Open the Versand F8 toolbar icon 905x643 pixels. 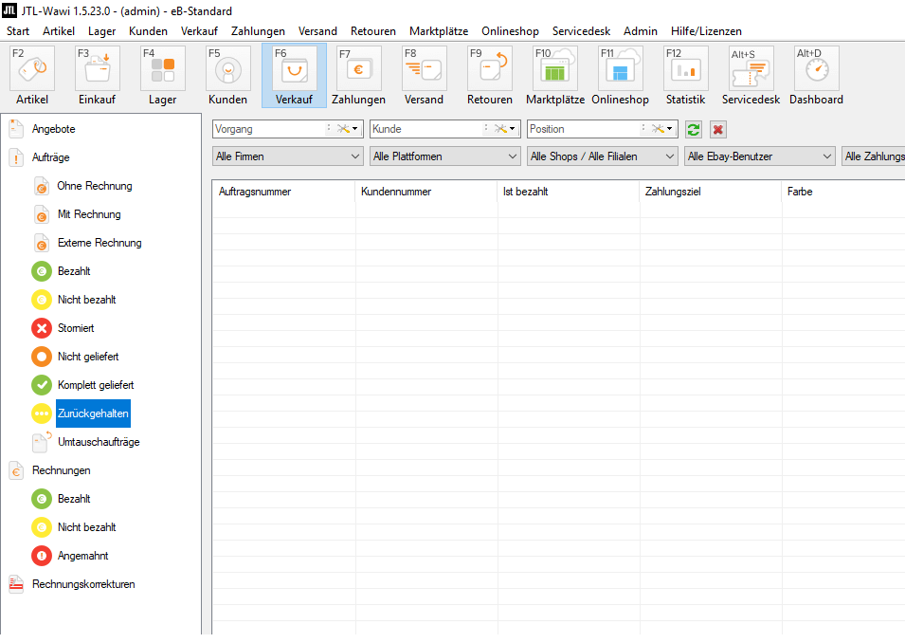(425, 68)
